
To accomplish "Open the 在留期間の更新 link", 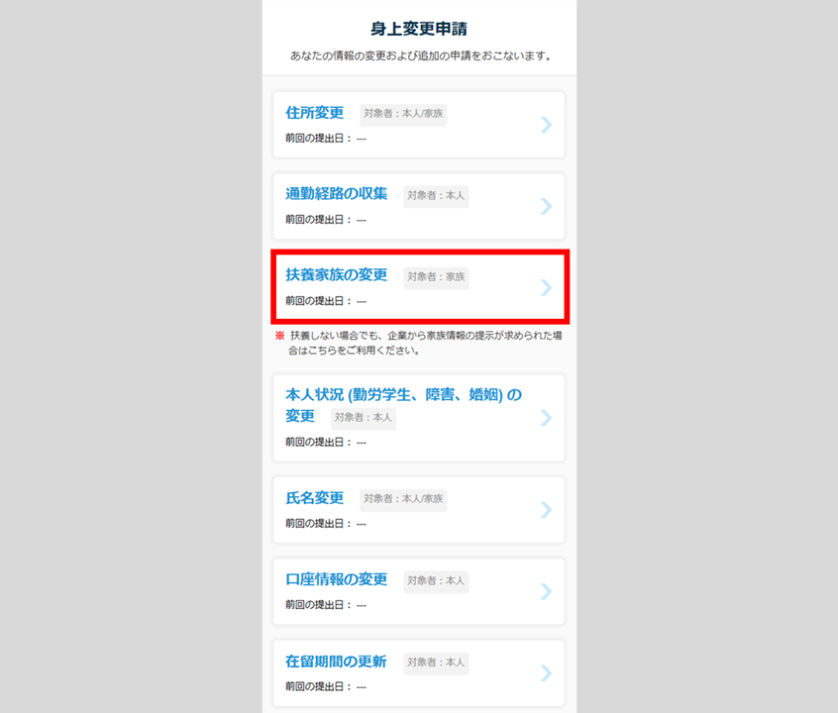I will (336, 662).
